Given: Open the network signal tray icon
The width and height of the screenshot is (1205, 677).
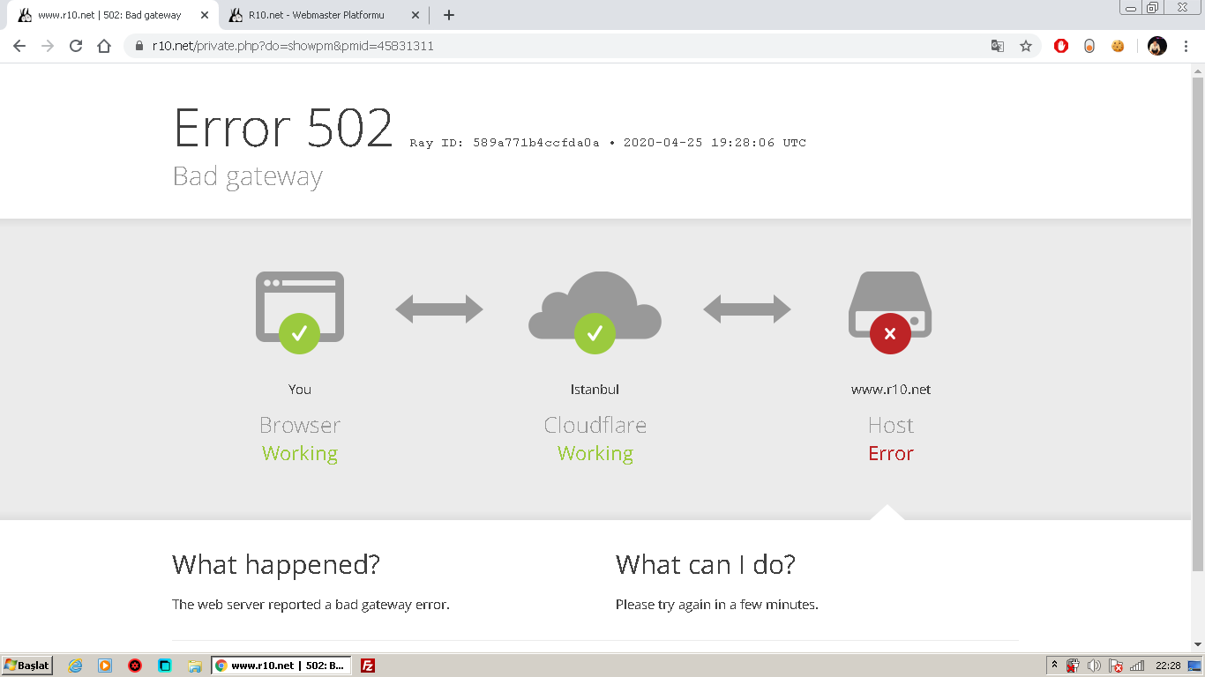Looking at the screenshot, I should click(1137, 666).
